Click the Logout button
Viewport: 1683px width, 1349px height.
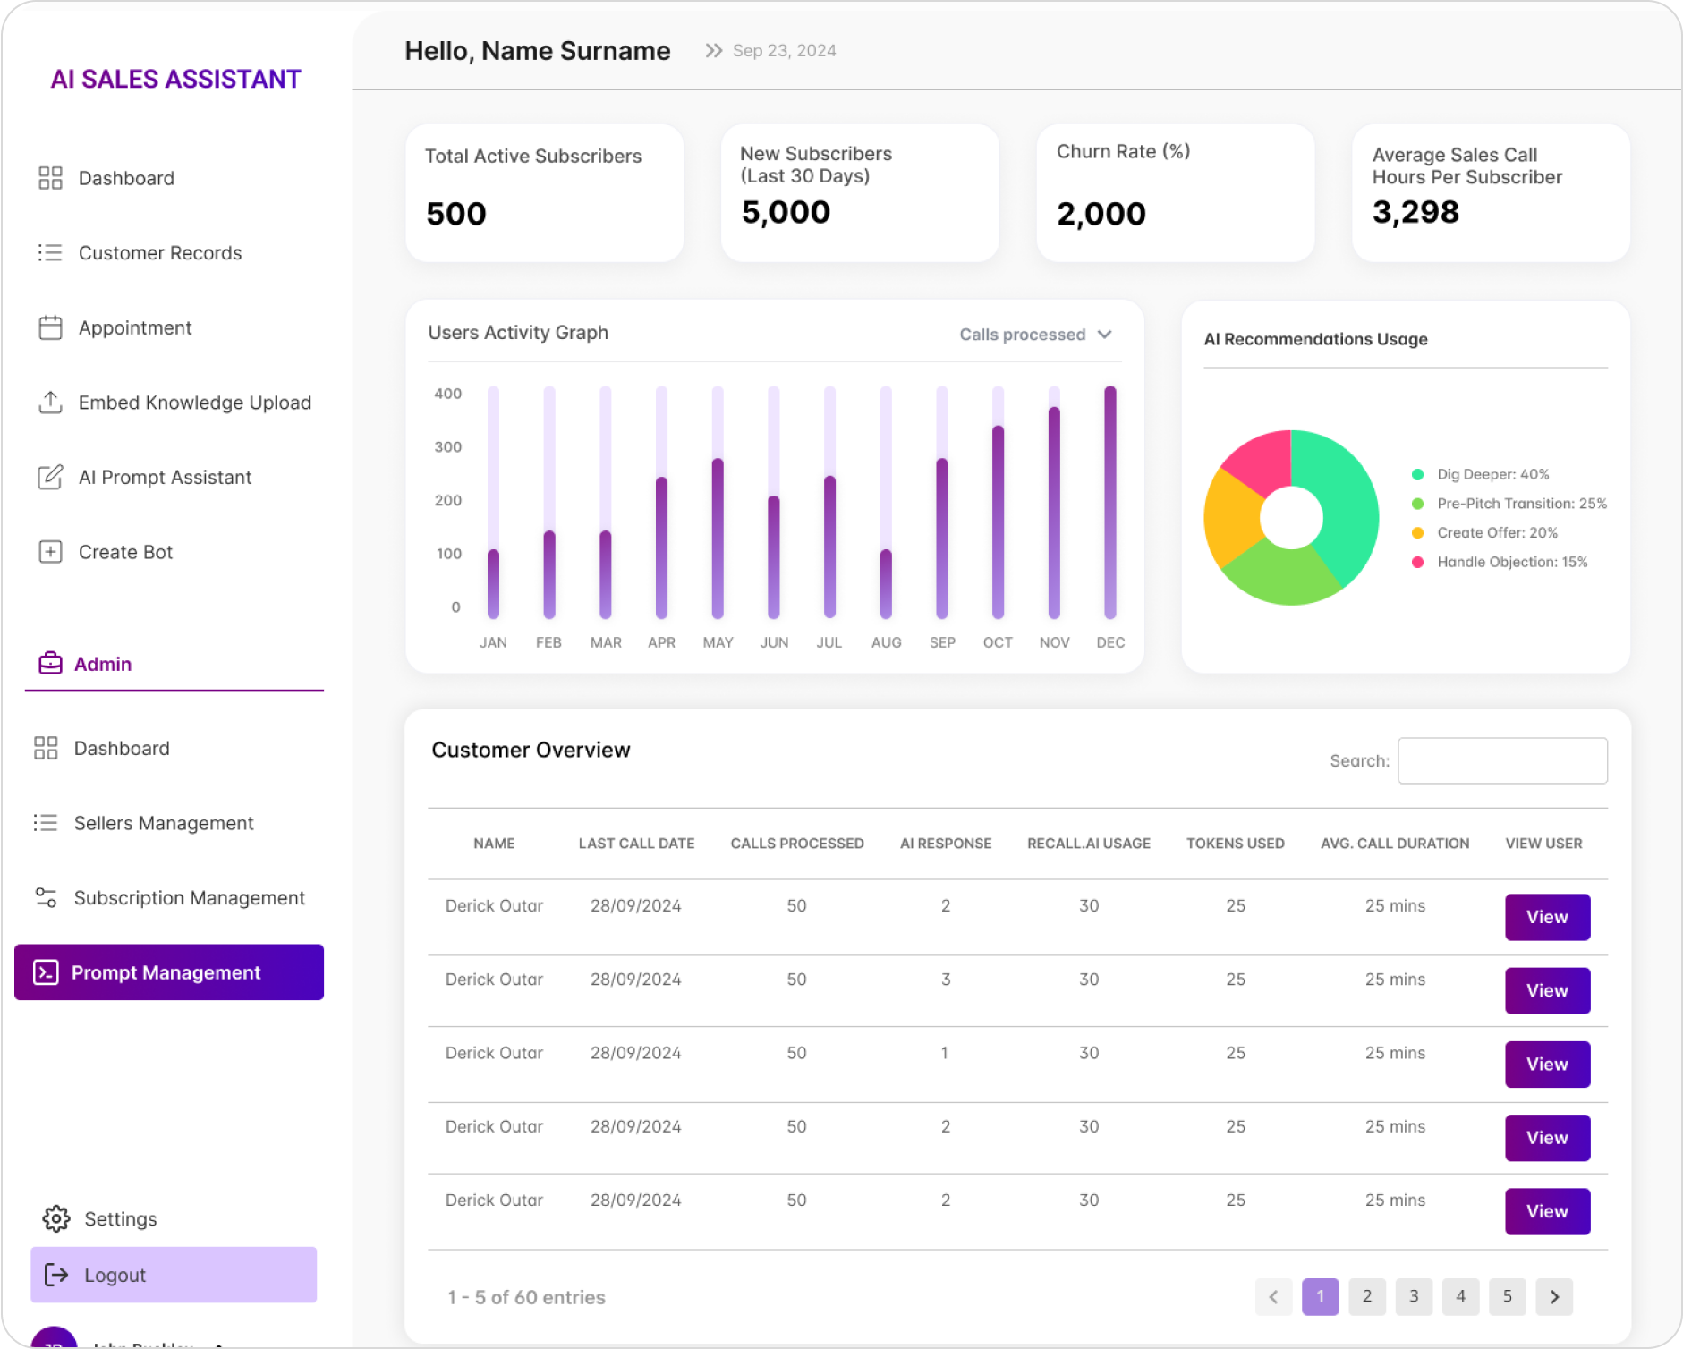(x=115, y=1275)
